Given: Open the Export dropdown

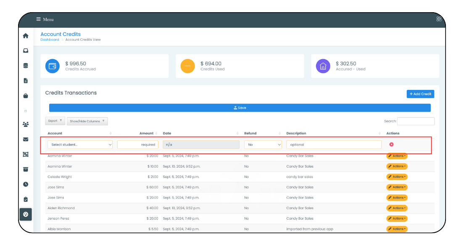Looking at the screenshot, I should click(x=55, y=121).
